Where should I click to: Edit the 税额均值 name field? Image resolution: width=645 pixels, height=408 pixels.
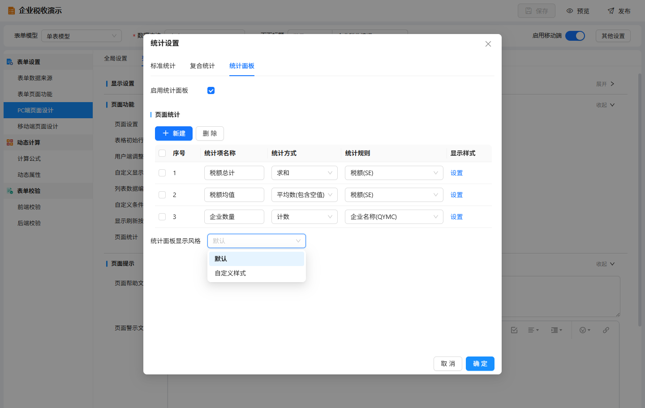234,195
